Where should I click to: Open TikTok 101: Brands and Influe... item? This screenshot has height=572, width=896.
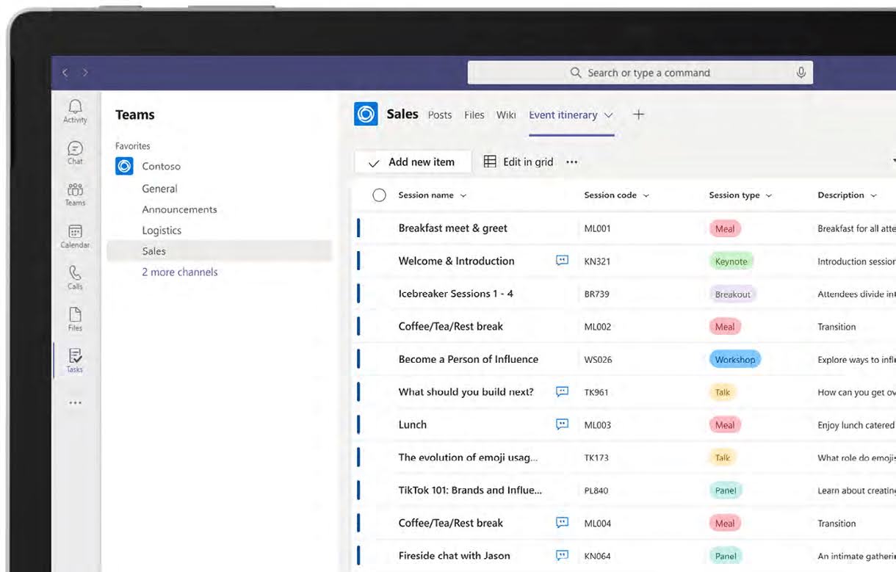pyautogui.click(x=470, y=490)
